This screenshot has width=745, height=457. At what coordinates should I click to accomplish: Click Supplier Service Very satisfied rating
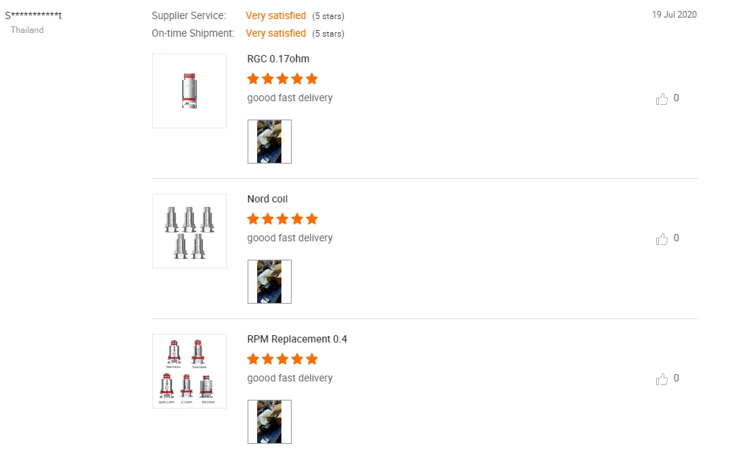276,15
